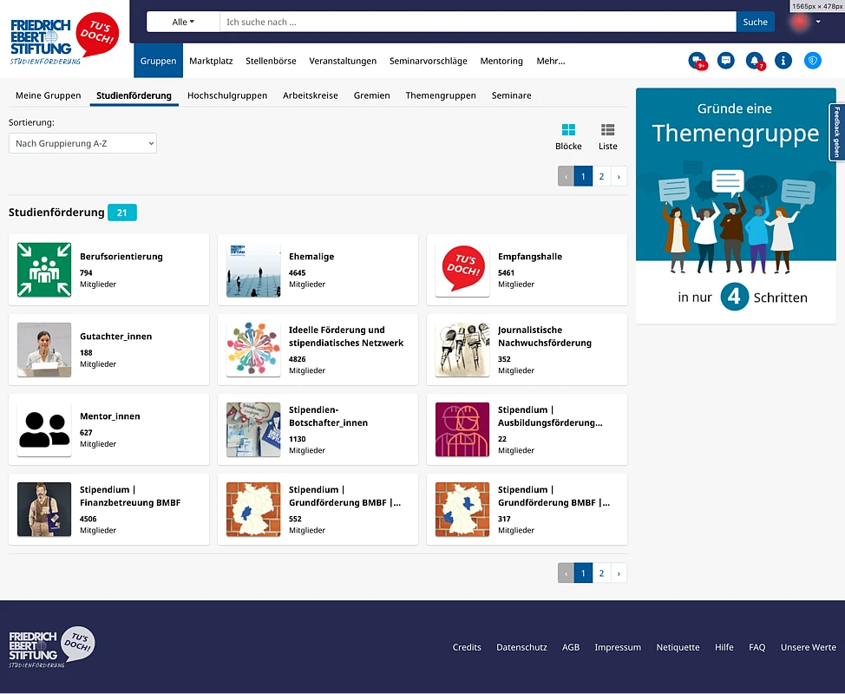Screen dimensions: 845x694
Task: Expand the user profile dropdown arrow
Action: coord(818,22)
